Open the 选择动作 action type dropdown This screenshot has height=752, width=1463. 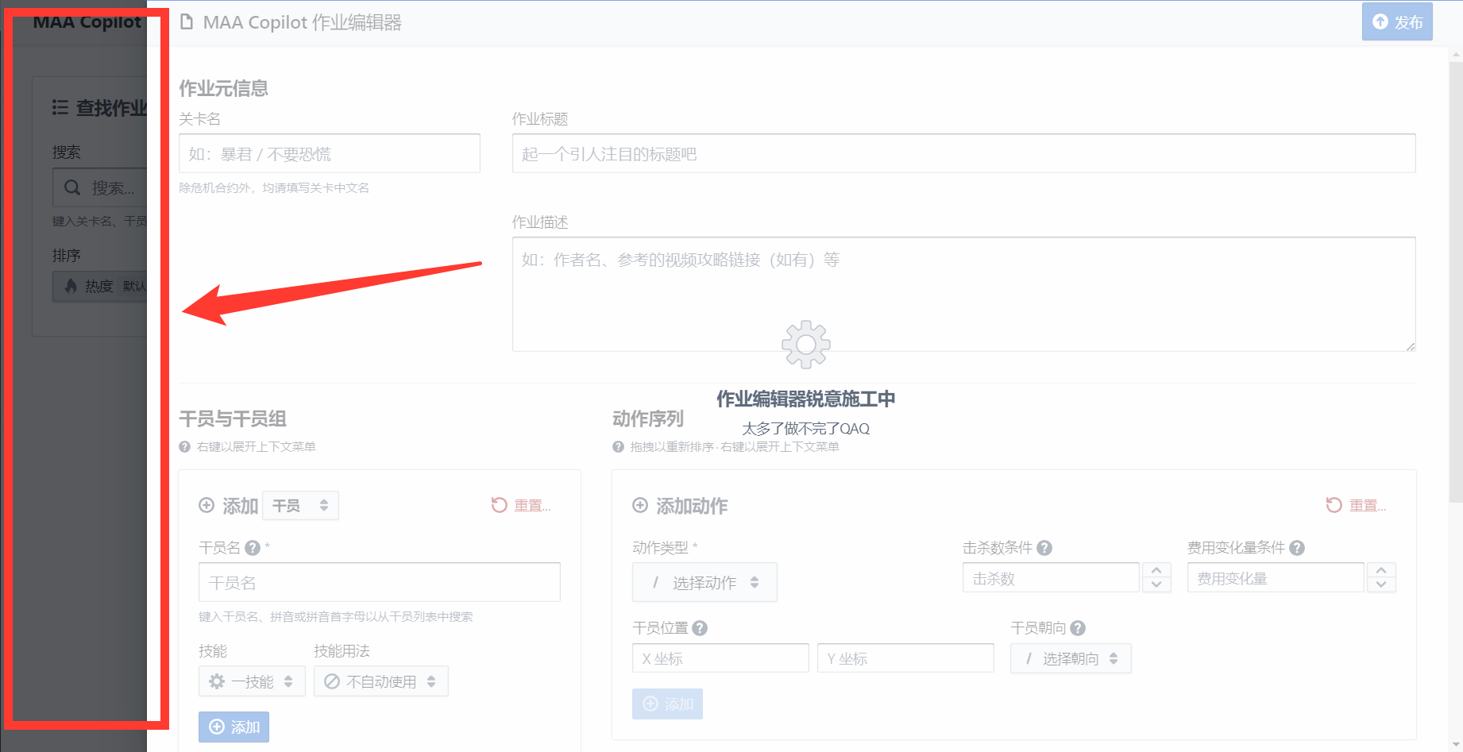(x=704, y=582)
